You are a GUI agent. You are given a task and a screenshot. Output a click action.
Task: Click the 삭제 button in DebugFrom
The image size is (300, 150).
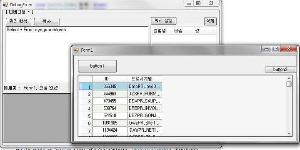pos(210,21)
